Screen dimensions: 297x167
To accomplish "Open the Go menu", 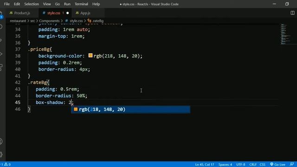I will tap(58, 4).
